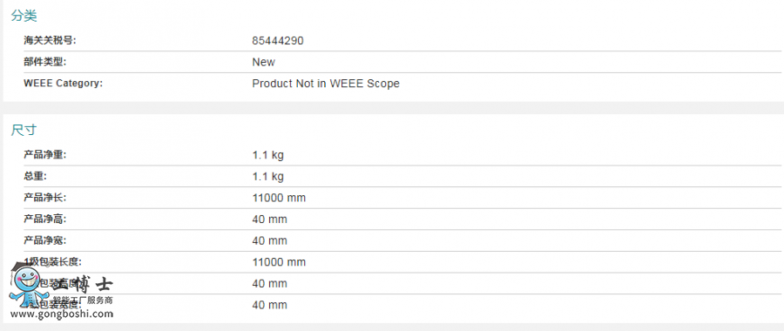Screen dimensions: 784x331
Task: Click the WEEE Category label
Action: (63, 83)
